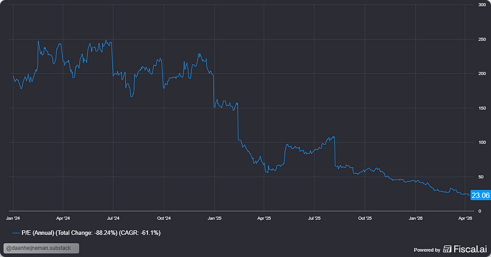Click the Apr '25 x-axis label
Viewport: 491px width, 257px height.
[x=264, y=218]
